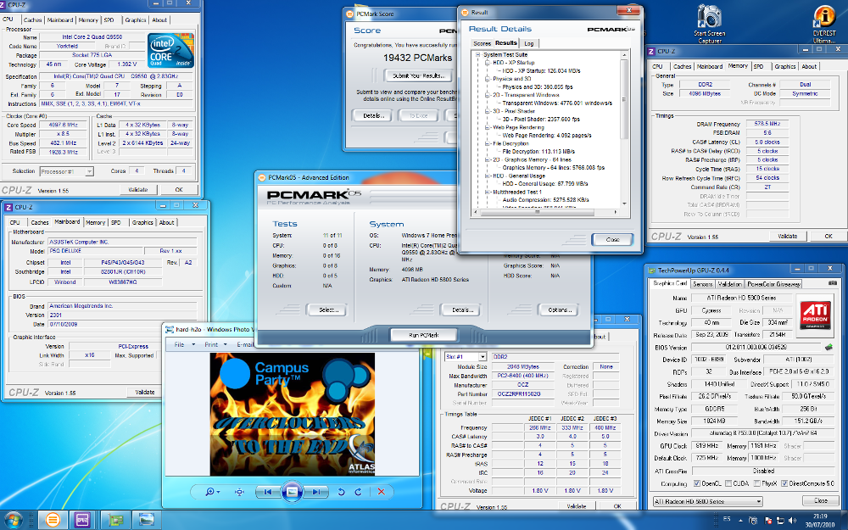Viewport: 848px width, 530px height.
Task: Open Action Center flag in tray
Action: [767, 521]
